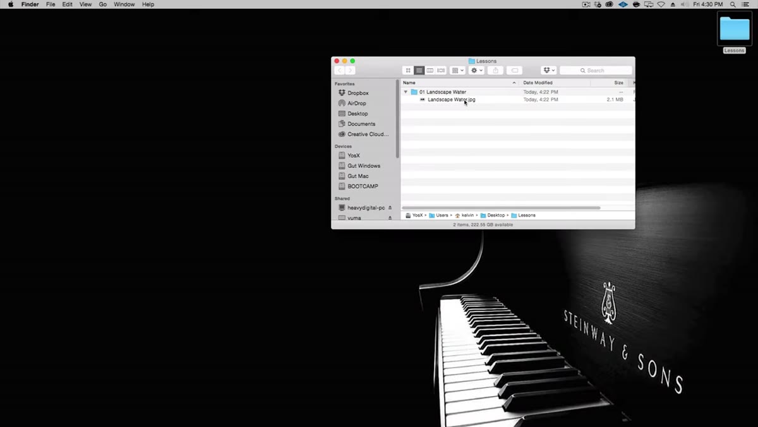The width and height of the screenshot is (758, 427).
Task: Open Desktop in the sidebar
Action: coord(358,114)
